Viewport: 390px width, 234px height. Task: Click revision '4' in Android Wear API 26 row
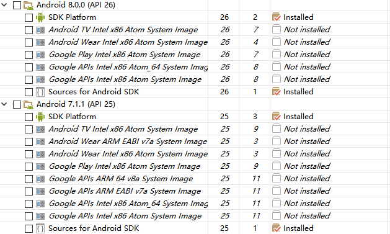(255, 42)
